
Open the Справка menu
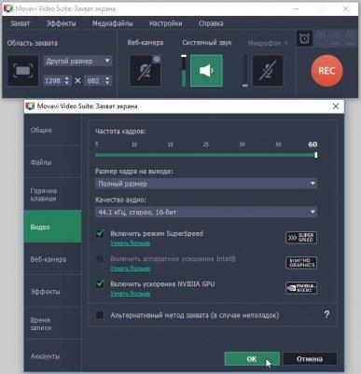pyautogui.click(x=211, y=23)
